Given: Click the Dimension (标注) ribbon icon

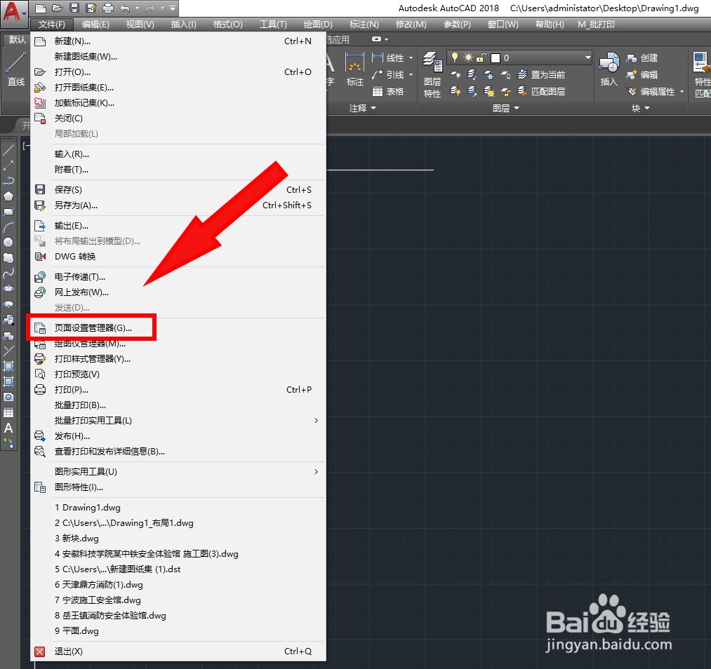Looking at the screenshot, I should 354,69.
